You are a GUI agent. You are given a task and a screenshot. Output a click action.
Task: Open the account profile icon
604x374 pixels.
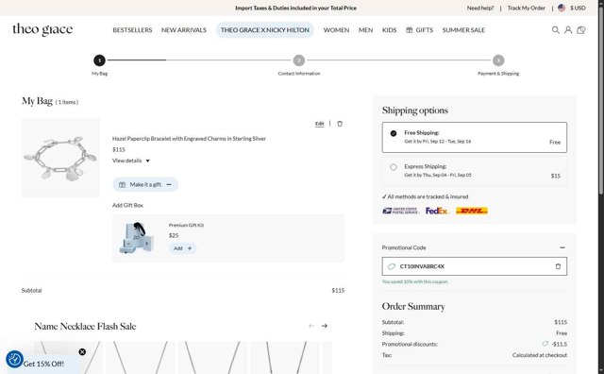click(x=568, y=29)
